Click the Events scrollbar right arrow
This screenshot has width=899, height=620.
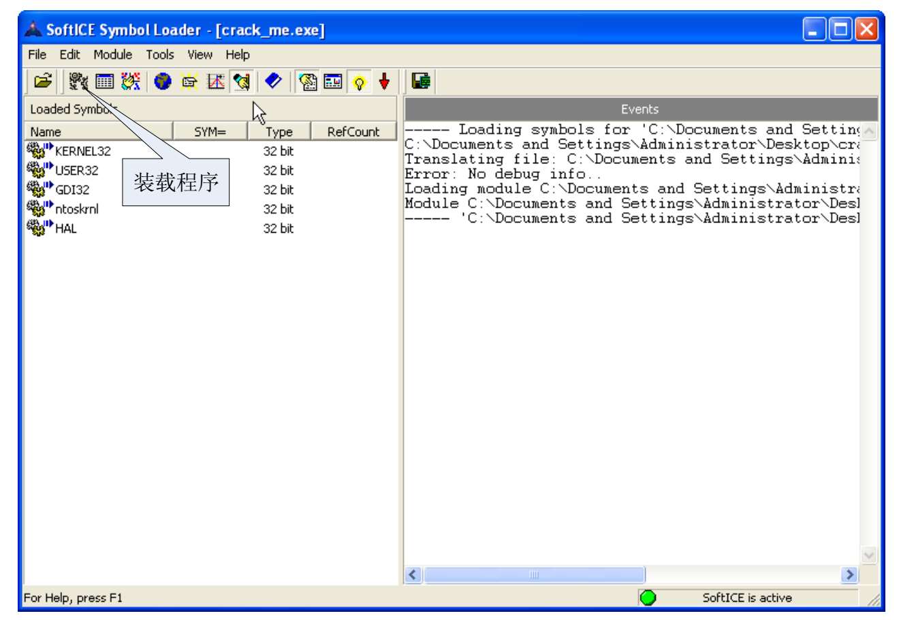tap(849, 574)
